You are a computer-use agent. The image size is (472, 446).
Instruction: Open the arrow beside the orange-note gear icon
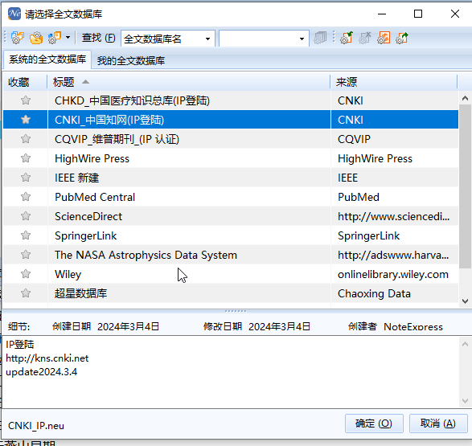[68, 38]
